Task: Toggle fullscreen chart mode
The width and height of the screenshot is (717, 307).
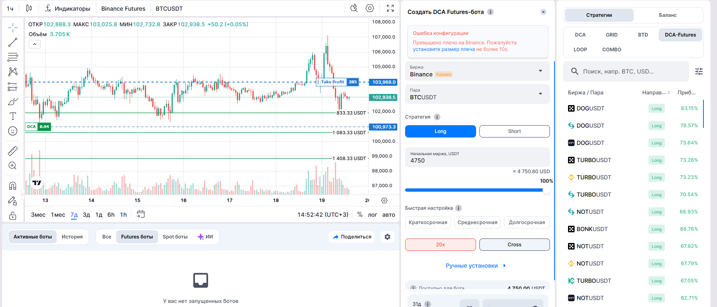Action: [390, 8]
